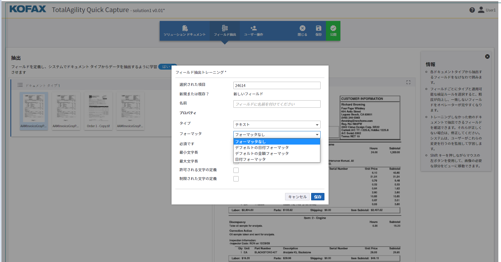
Task: Open the Type (タイプ) dropdown
Action: (x=277, y=125)
